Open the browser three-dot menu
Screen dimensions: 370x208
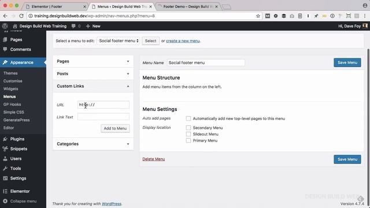click(x=365, y=16)
